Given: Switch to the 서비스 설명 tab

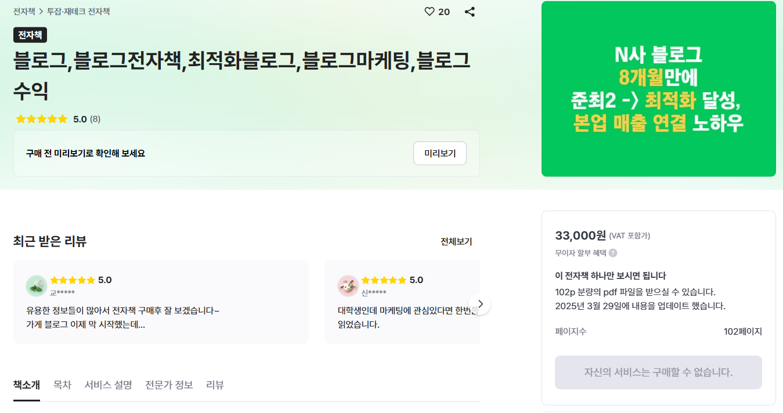Looking at the screenshot, I should point(108,384).
